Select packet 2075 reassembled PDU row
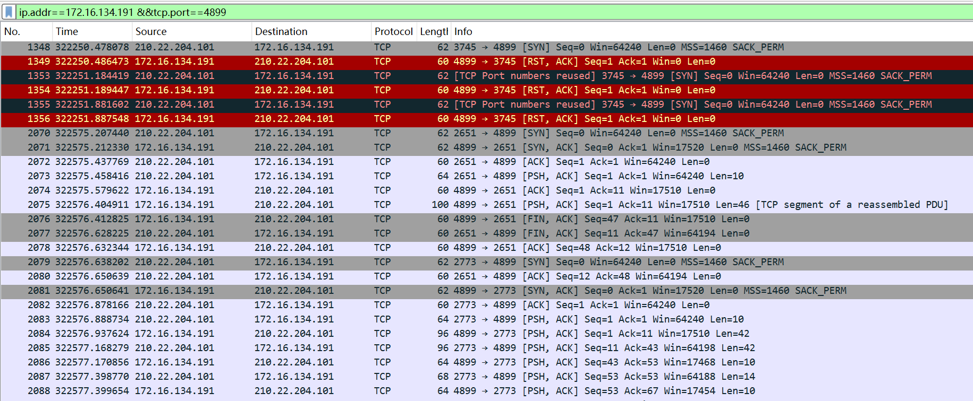Viewport: 973px width, 401px height. coord(486,205)
